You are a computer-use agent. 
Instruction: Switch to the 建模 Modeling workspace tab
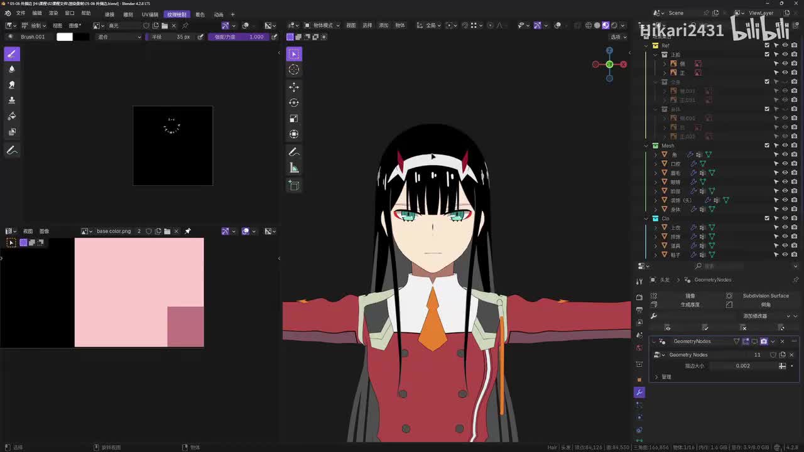pos(110,14)
